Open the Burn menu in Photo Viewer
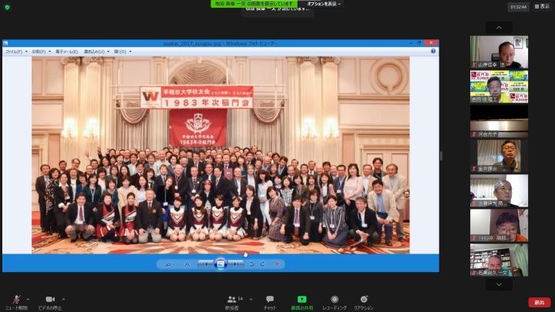555x312 pixels. point(96,52)
